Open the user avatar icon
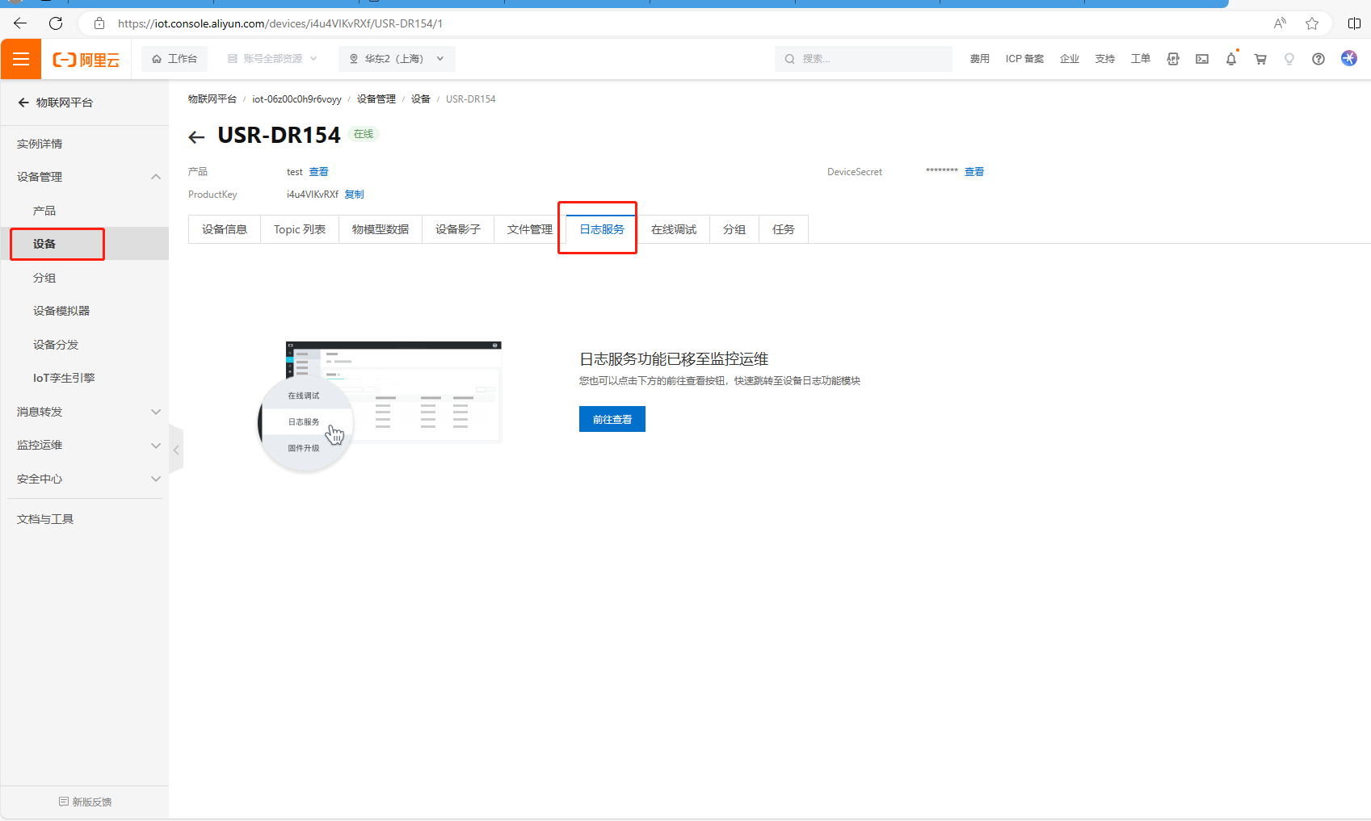 (1349, 58)
